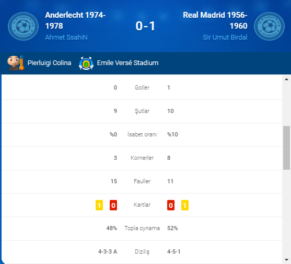The width and height of the screenshot is (291, 264).
Task: Select the Real Madrid 1956-1960 team name
Action: pyautogui.click(x=215, y=20)
